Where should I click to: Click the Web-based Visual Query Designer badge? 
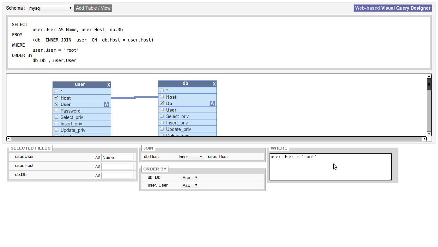pos(392,8)
